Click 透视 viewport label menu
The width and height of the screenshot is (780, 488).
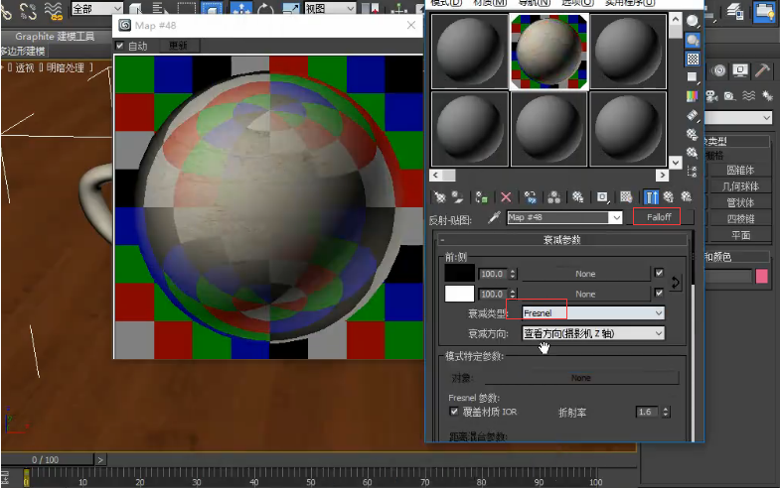(25, 67)
